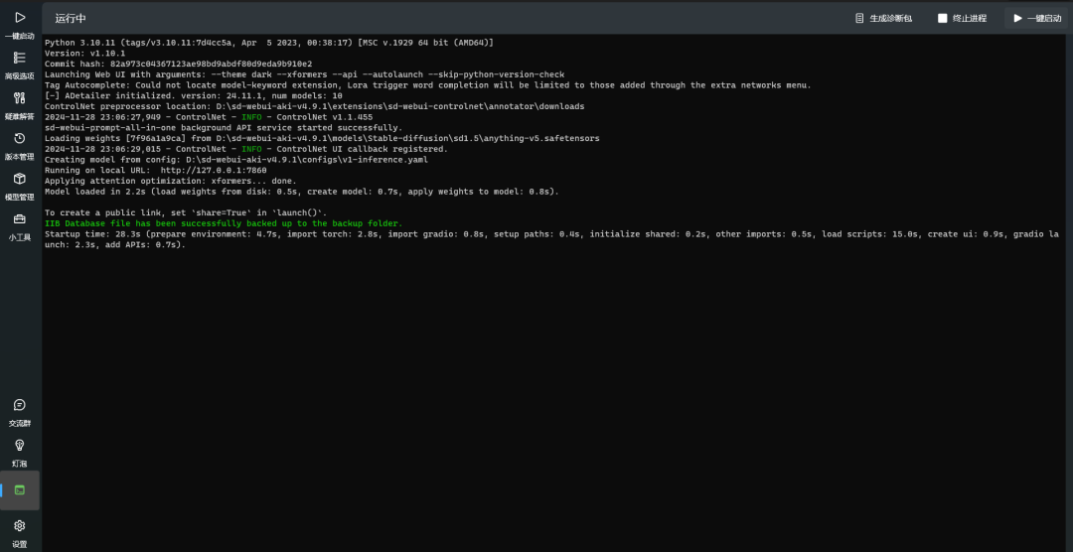
Task: Open 设置 settings gear in sidebar
Action: tap(19, 533)
